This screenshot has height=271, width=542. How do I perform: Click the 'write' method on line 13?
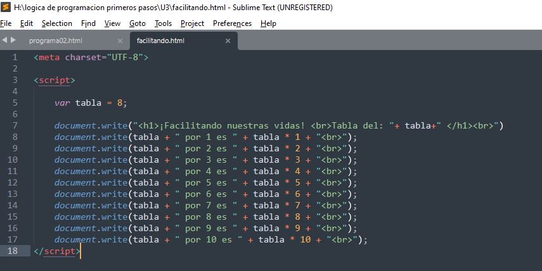[114, 194]
